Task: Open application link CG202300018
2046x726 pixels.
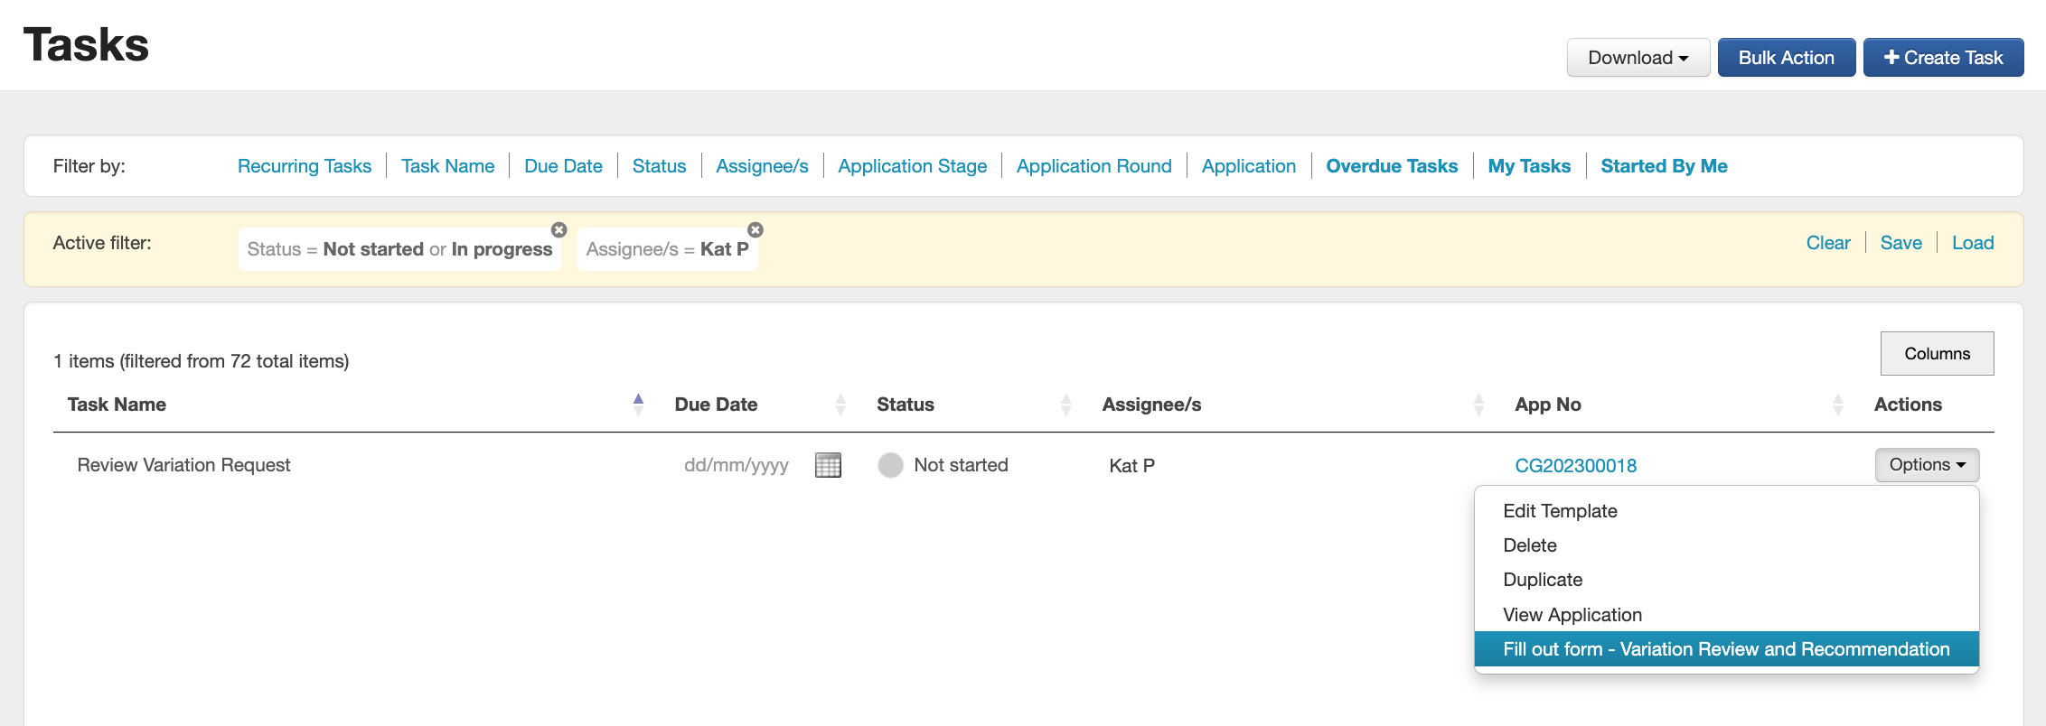Action: [1575, 466]
